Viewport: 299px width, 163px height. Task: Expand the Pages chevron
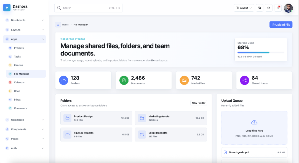click(43, 139)
